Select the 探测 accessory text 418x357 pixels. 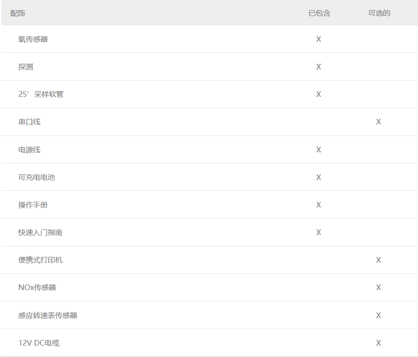(26, 67)
